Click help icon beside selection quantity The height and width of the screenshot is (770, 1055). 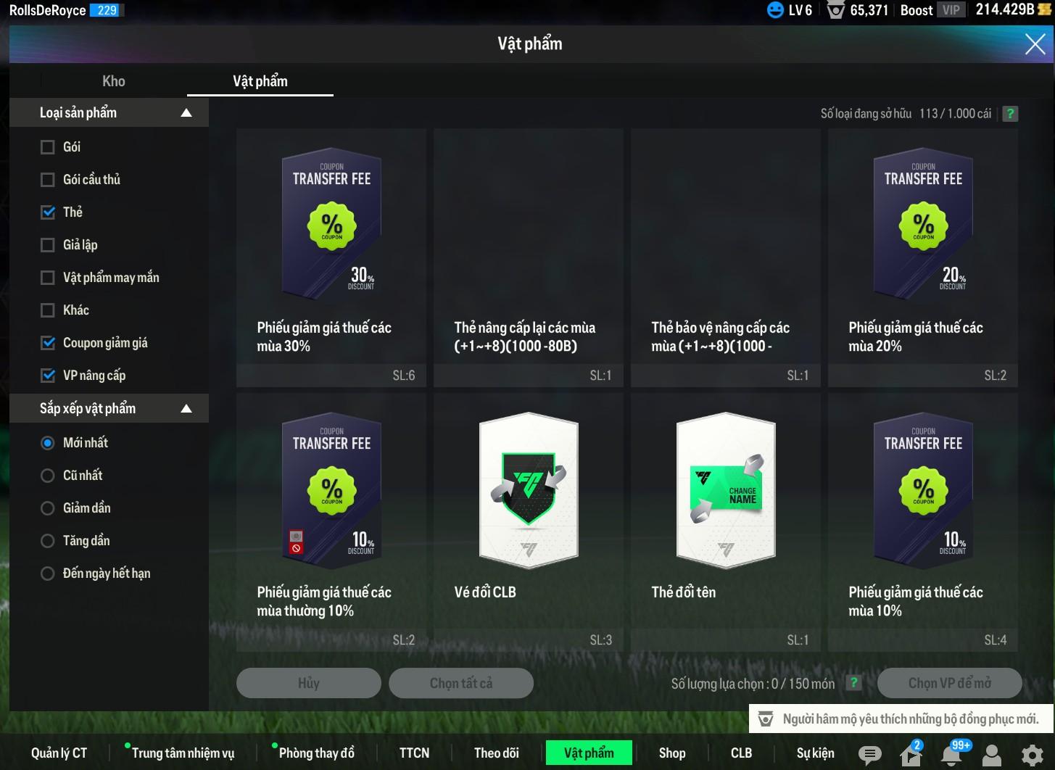point(854,683)
